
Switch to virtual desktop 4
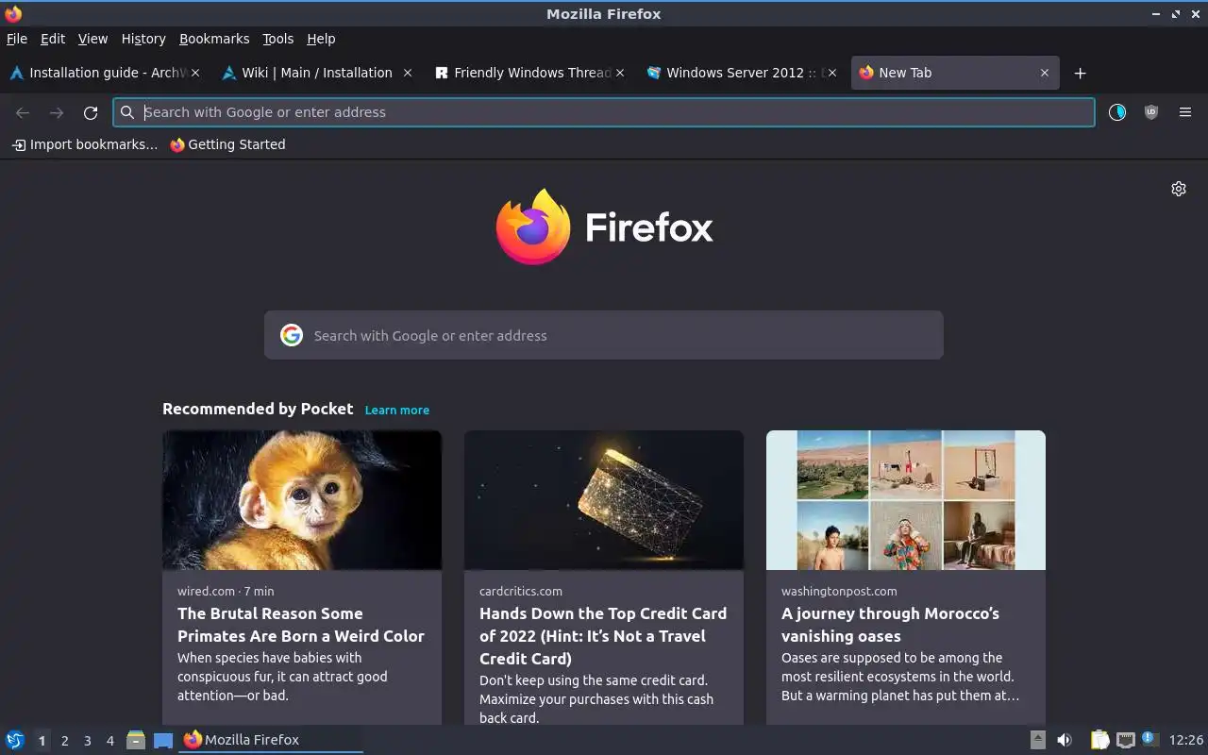coord(109,741)
